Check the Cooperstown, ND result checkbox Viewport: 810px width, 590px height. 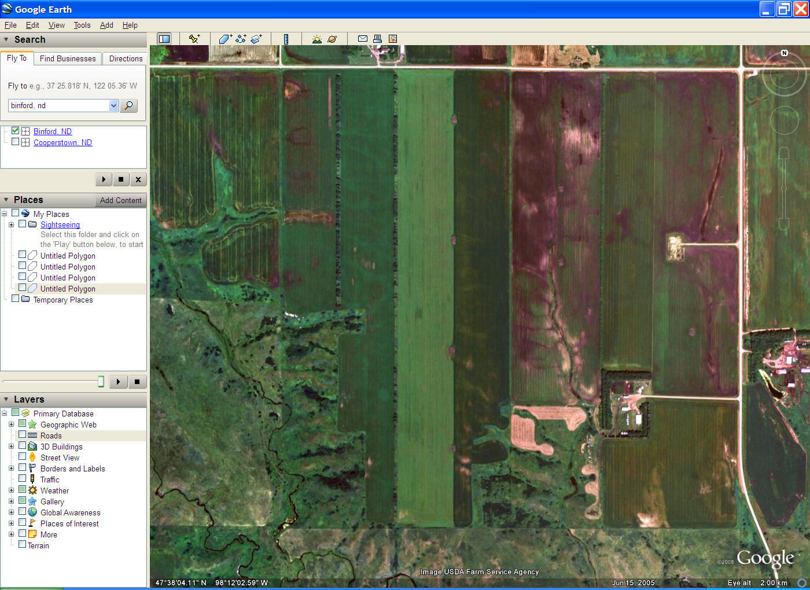point(16,142)
